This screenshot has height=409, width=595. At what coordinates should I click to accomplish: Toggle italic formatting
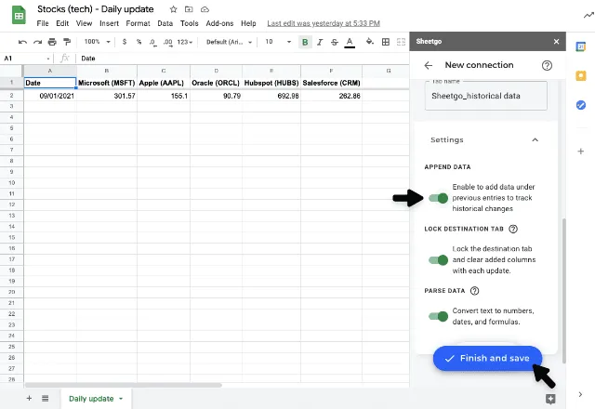pyautogui.click(x=320, y=42)
